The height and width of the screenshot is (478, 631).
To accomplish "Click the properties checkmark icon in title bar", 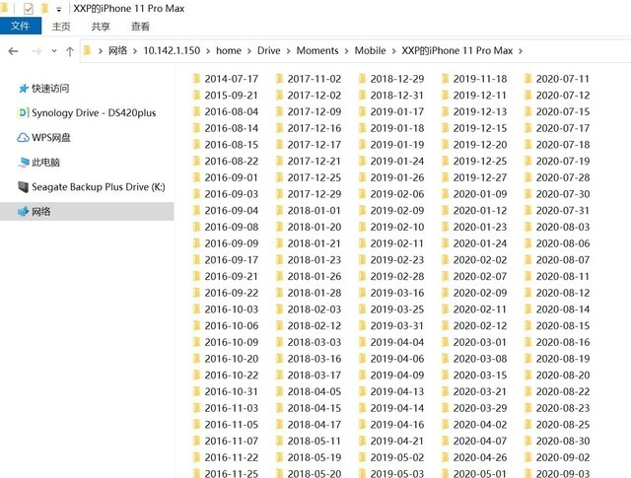I will click(x=29, y=8).
